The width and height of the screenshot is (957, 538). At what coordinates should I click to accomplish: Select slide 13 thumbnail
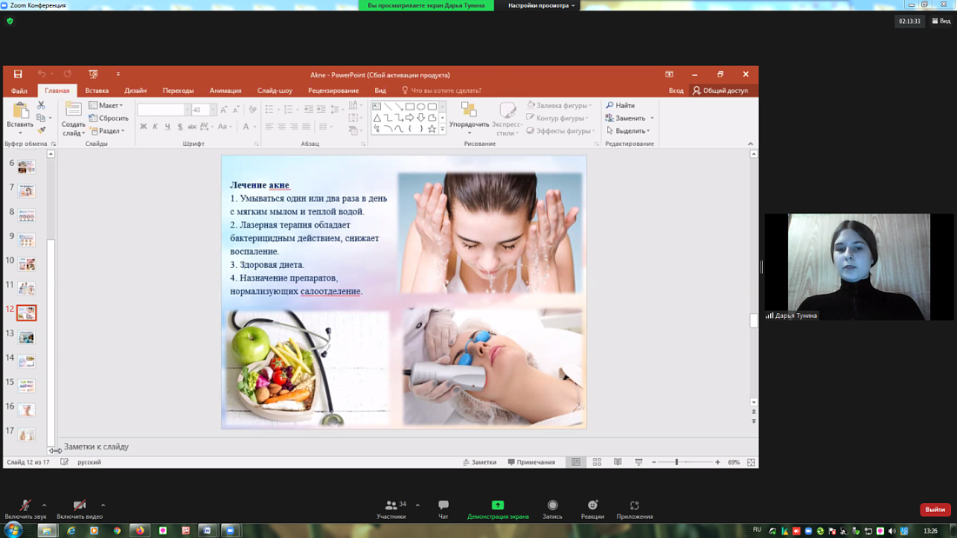point(27,336)
